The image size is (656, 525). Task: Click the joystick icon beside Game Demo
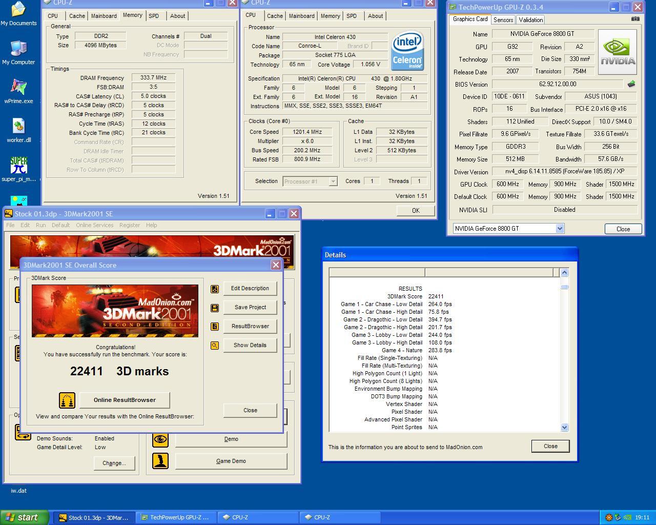(x=160, y=460)
